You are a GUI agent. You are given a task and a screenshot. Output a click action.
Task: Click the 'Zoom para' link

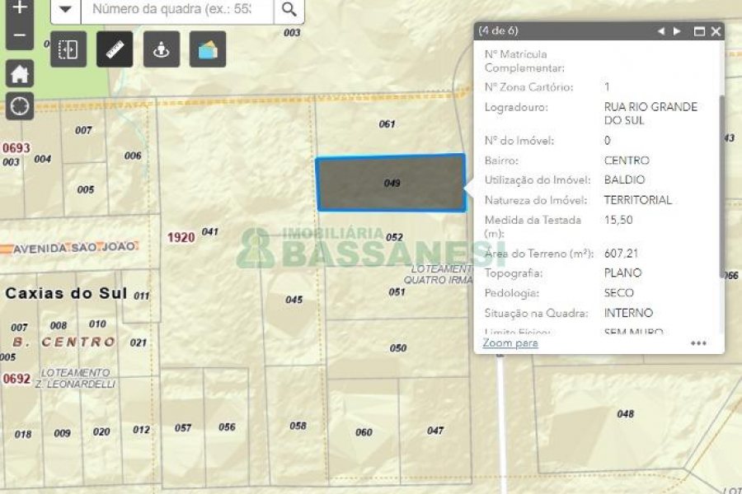pos(510,343)
